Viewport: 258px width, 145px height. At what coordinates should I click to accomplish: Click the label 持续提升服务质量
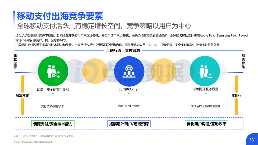click(x=205, y=89)
